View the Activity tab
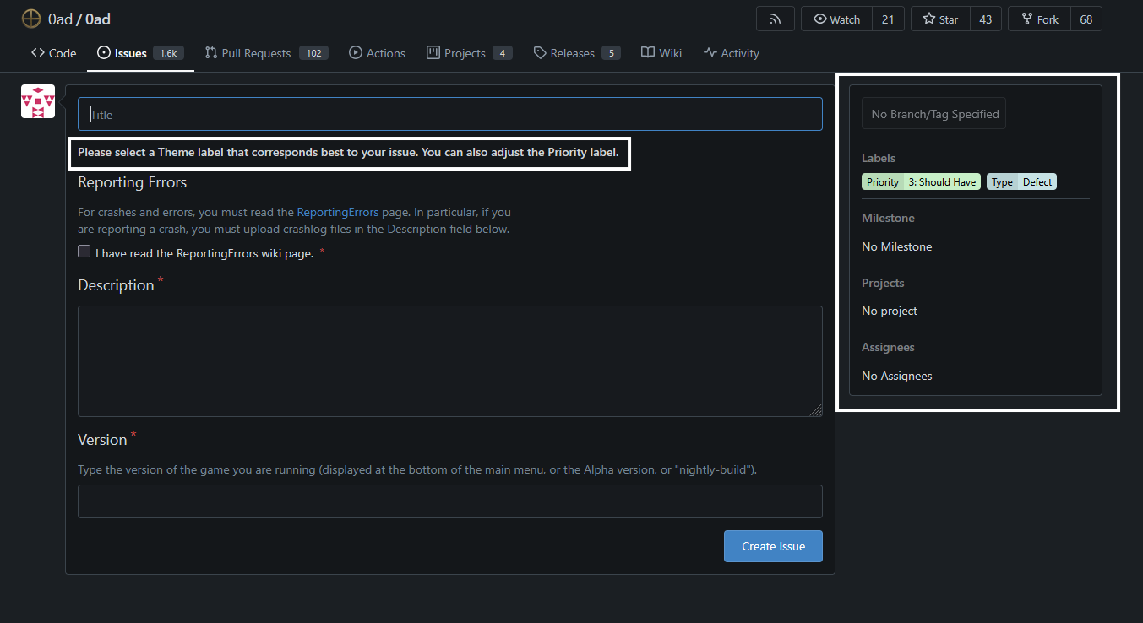The width and height of the screenshot is (1143, 623). coord(732,53)
